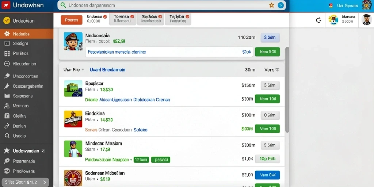374x187 pixels.
Task: Open the Spapesans folder icon
Action: click(7, 96)
